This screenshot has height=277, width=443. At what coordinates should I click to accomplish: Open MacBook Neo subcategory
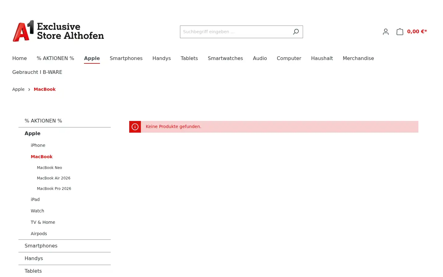[x=50, y=168]
